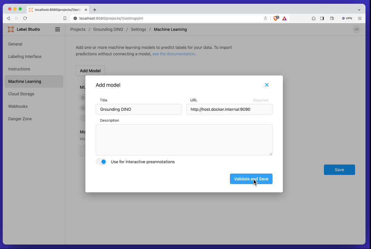Open Brave shields icon
The width and height of the screenshot is (371, 249).
click(276, 18)
